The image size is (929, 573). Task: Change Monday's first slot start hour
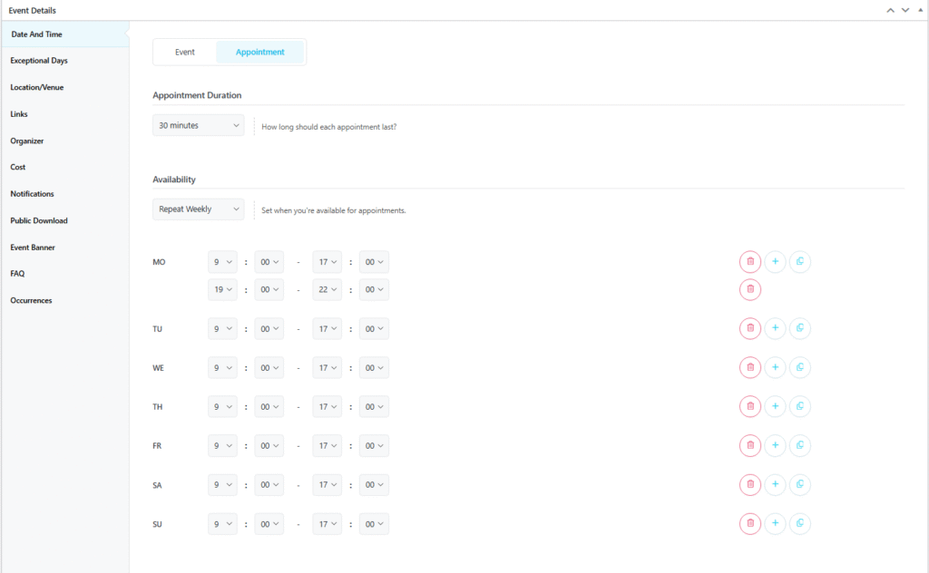(223, 262)
